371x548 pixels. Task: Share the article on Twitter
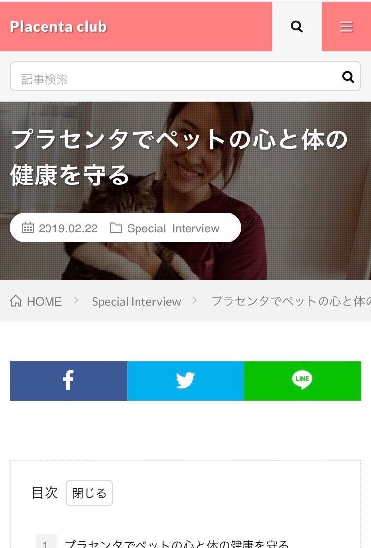pyautogui.click(x=185, y=381)
